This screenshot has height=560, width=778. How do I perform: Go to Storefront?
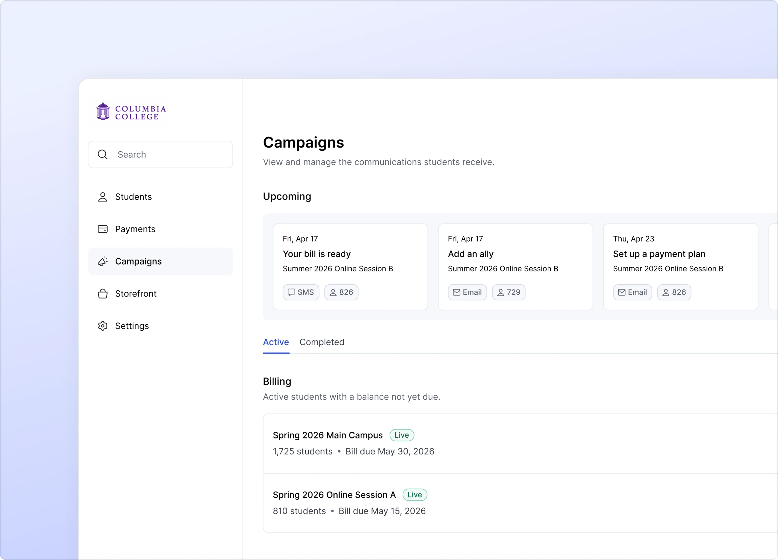[160, 294]
